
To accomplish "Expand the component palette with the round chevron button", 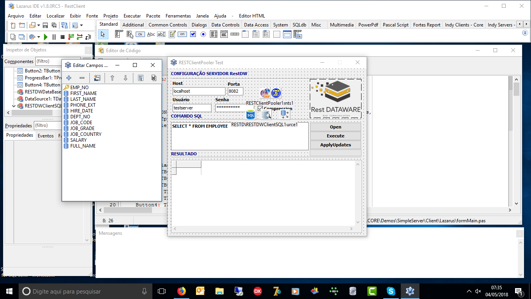I will tap(525, 33).
